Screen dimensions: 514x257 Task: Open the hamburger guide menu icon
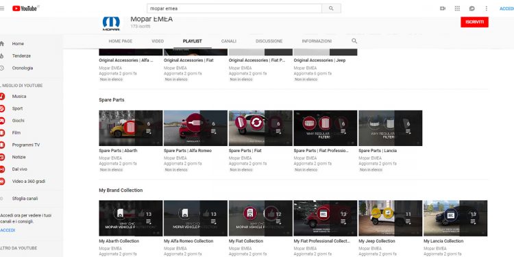(x=1, y=8)
